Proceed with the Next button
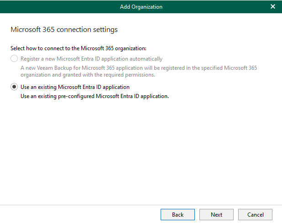282x223 pixels. point(216,214)
